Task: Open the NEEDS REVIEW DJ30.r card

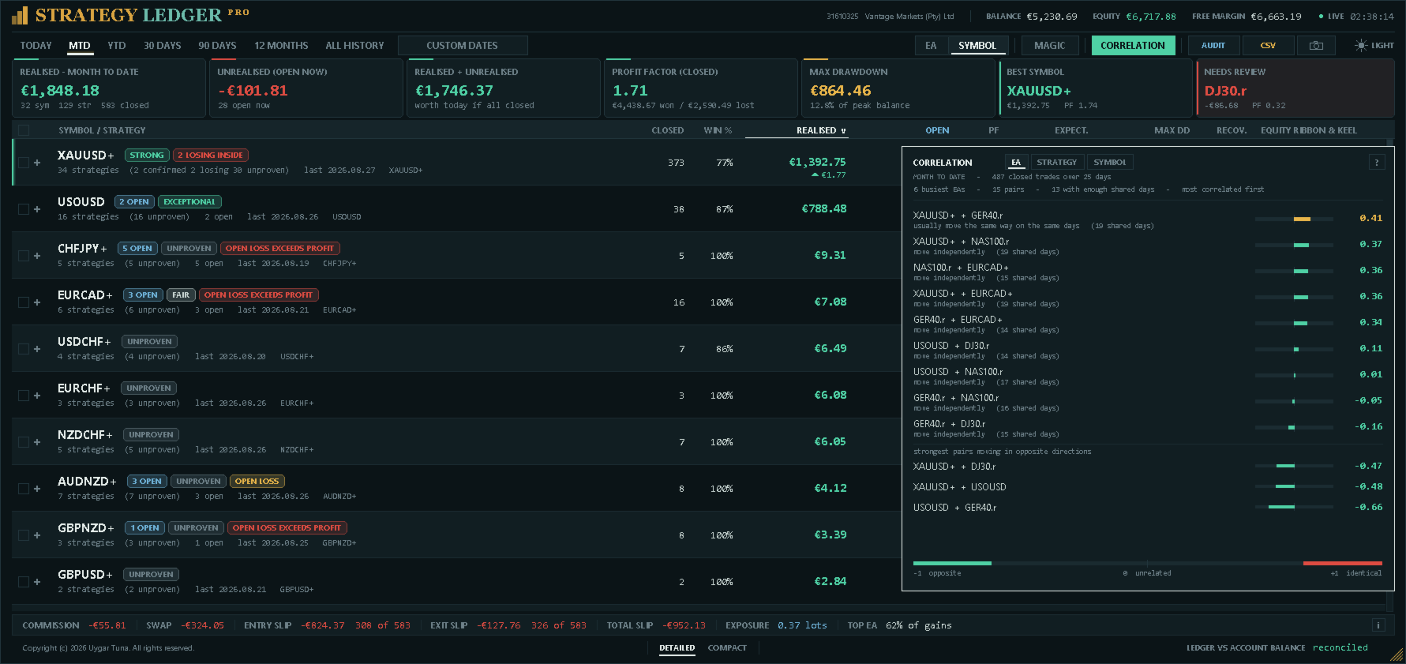Action: pos(1295,88)
